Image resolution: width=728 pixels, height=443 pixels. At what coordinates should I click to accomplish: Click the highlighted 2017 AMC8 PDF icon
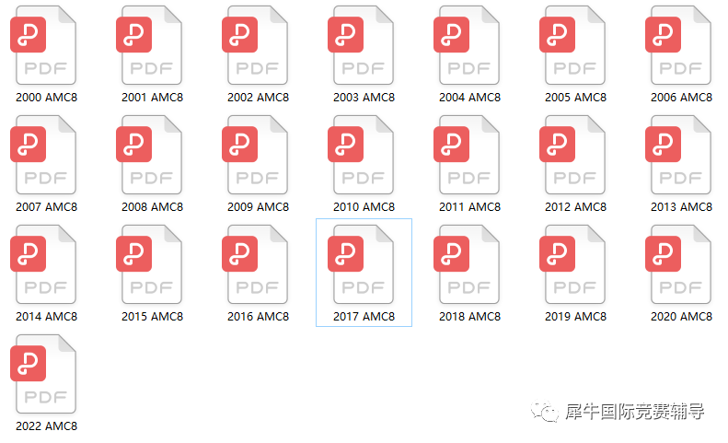361,264
